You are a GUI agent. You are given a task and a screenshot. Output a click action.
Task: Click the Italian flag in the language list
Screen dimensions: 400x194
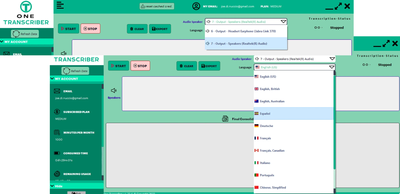pyautogui.click(x=257, y=163)
